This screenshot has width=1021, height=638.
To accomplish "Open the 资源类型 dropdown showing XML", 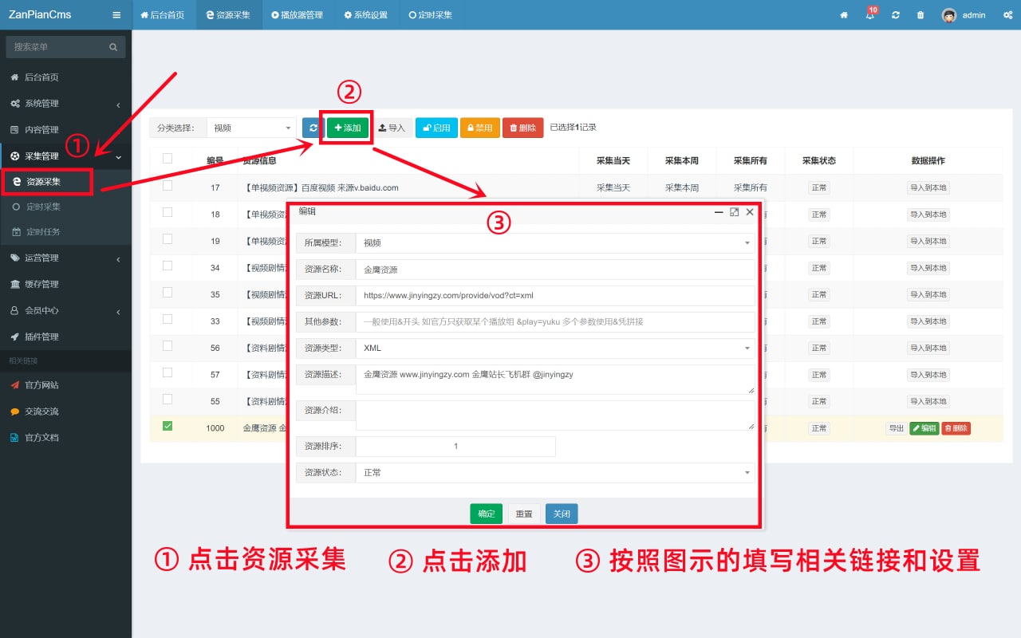I will coord(554,349).
